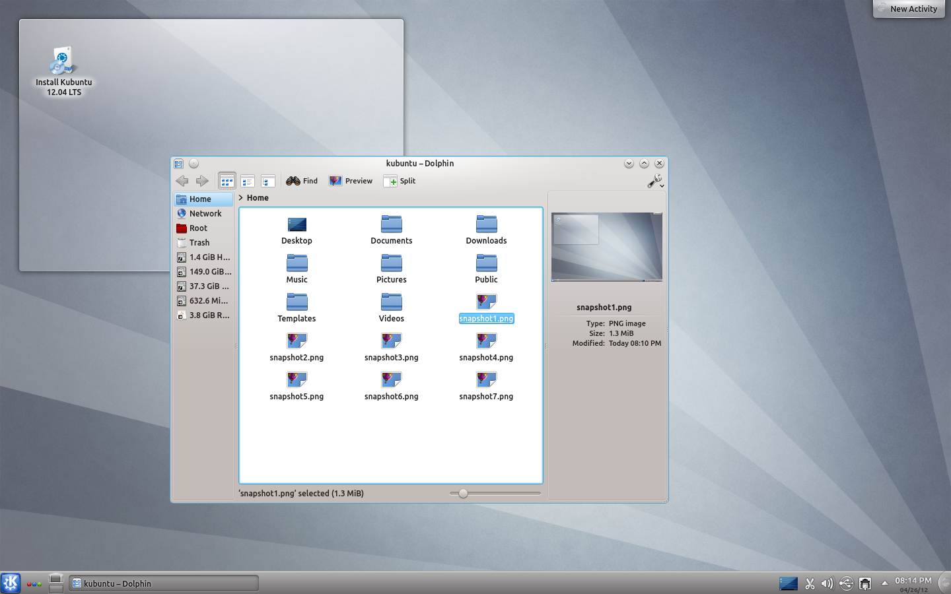Go back with the left arrow in Dolphin toolbar
Image resolution: width=951 pixels, height=594 pixels.
point(182,181)
